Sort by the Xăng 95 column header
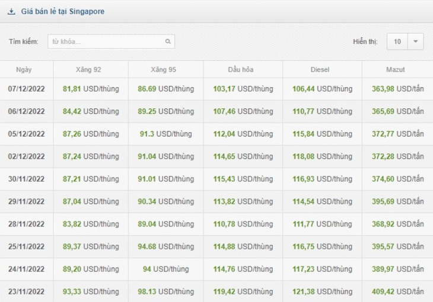This screenshot has height=302, width=433. click(x=164, y=69)
